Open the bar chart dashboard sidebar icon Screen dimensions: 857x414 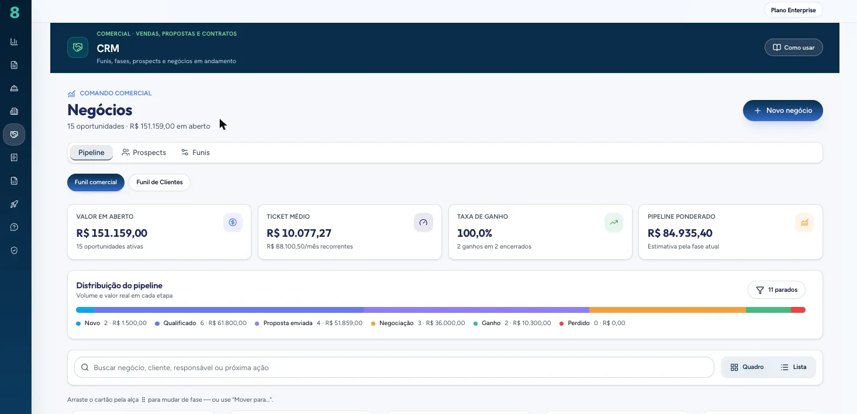pos(14,42)
